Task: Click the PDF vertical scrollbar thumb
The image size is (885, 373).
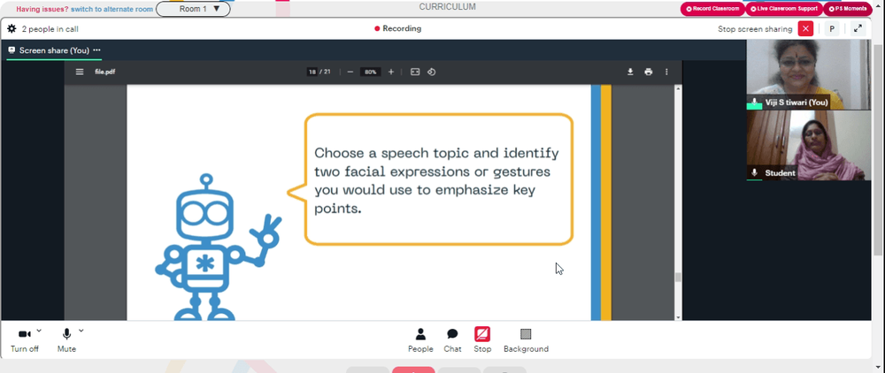Action: click(x=678, y=277)
